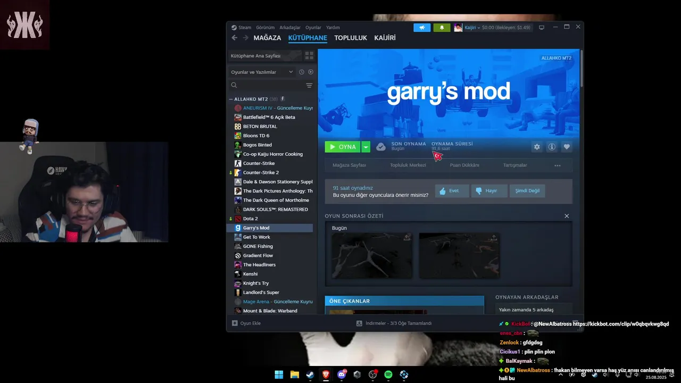
Task: Click the downloads tray icon
Action: pyautogui.click(x=359, y=323)
